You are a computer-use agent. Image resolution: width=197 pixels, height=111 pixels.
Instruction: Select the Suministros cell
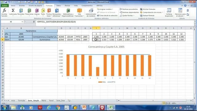coord(45,40)
